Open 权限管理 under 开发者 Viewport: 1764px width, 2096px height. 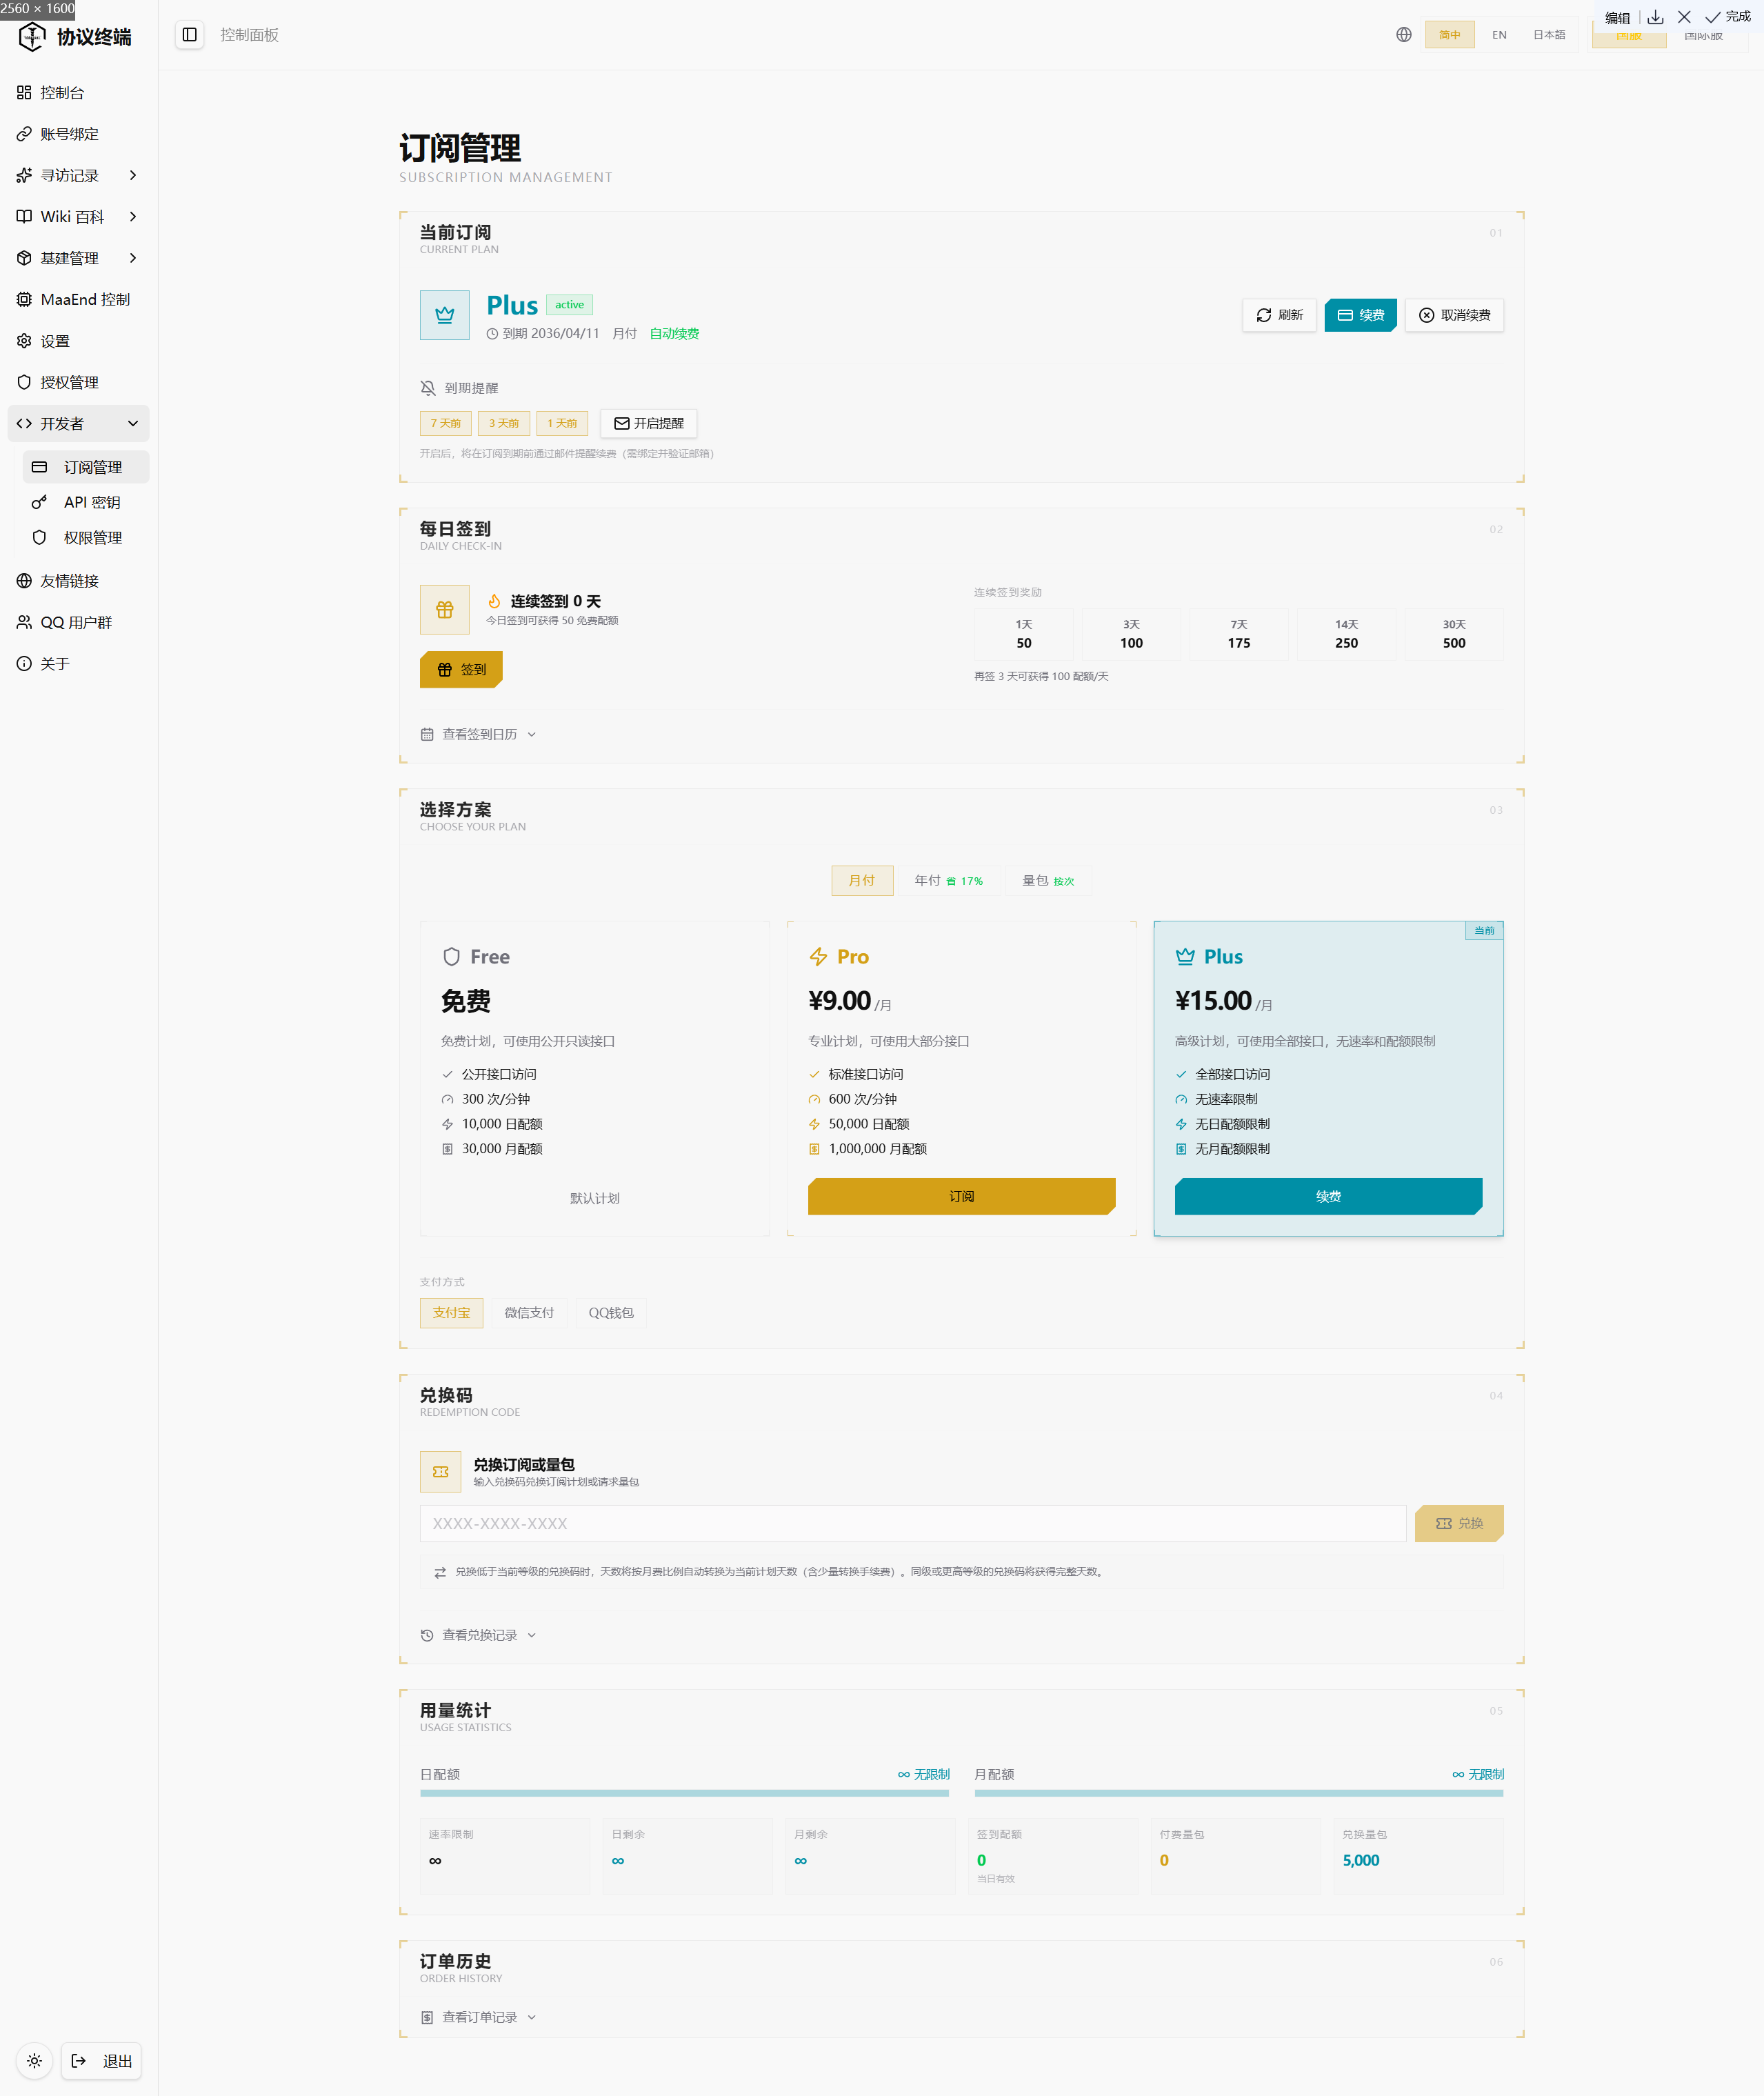[x=86, y=537]
